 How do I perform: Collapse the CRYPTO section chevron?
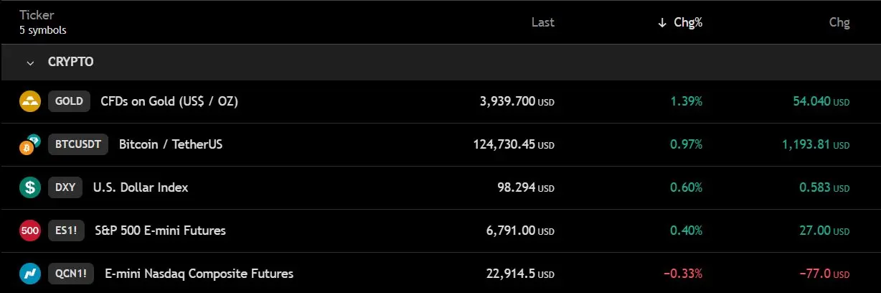(x=30, y=62)
